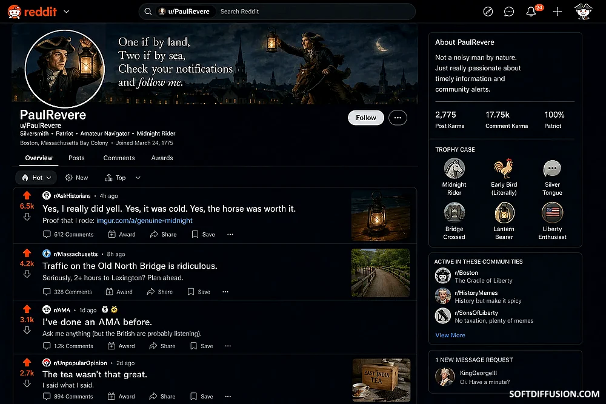
Task: Click the View More communities link
Action: click(450, 335)
